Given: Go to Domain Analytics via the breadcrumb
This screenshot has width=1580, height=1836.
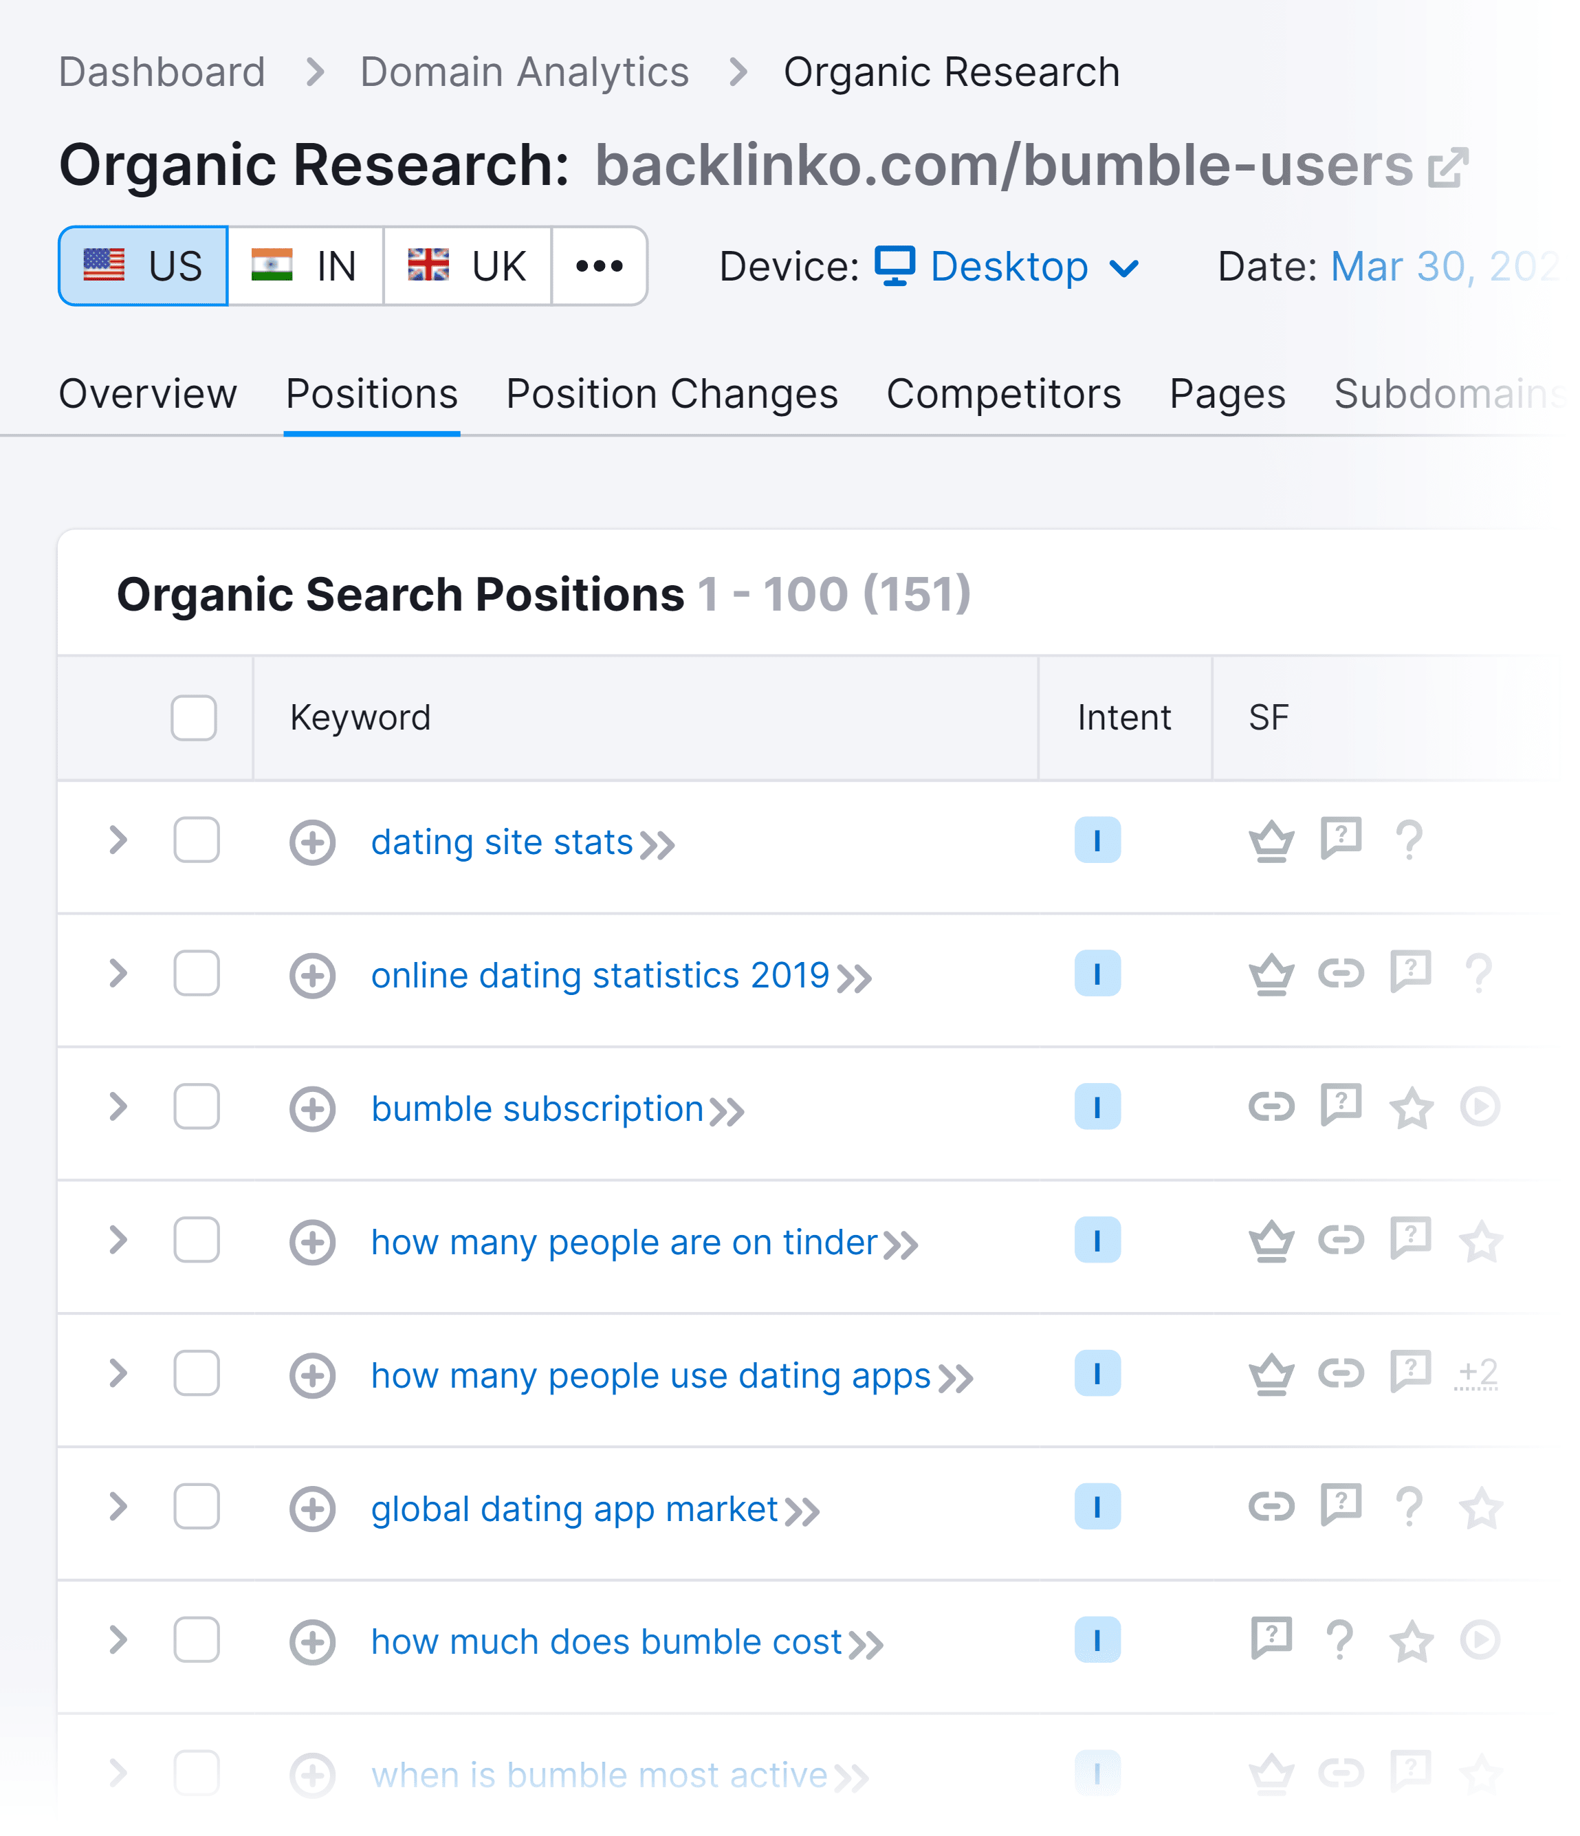Looking at the screenshot, I should point(525,71).
